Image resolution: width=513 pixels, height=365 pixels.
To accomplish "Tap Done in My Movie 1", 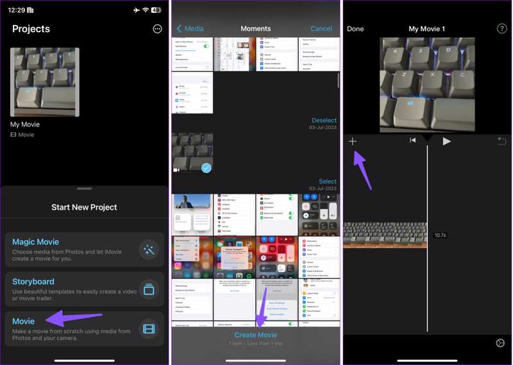I will (355, 29).
